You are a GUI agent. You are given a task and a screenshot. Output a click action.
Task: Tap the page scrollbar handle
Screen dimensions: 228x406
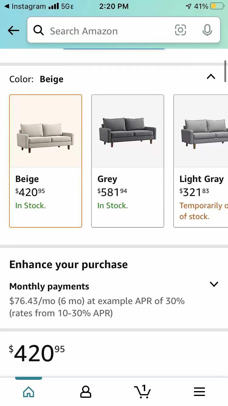[x=225, y=71]
